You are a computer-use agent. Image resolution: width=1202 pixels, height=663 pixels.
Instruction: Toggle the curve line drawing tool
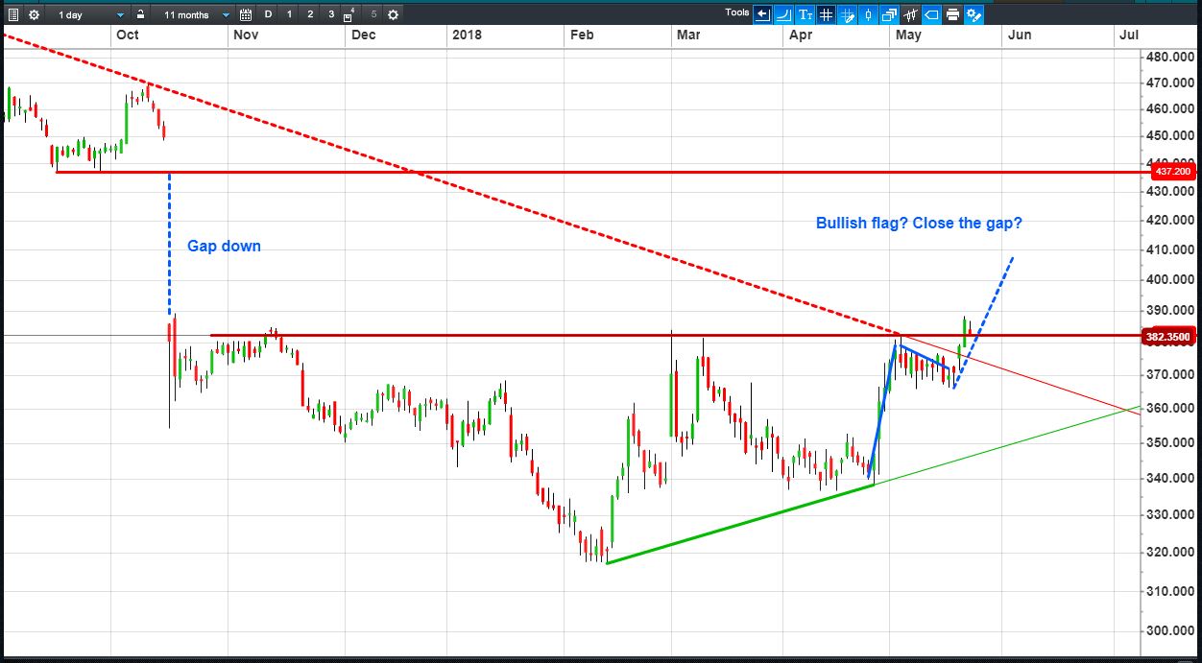tap(783, 14)
